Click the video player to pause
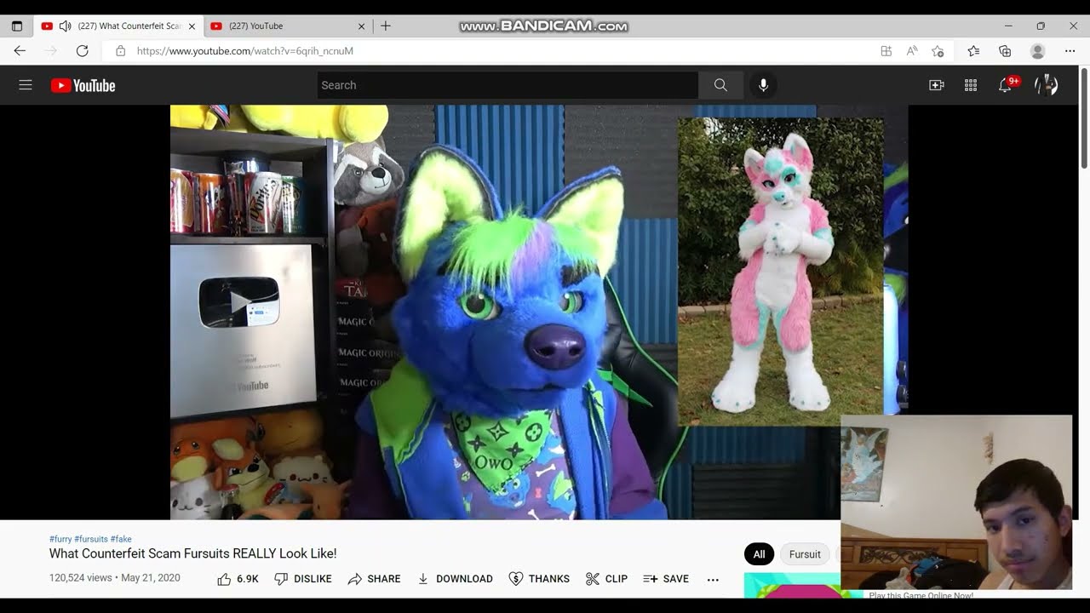 [539, 312]
